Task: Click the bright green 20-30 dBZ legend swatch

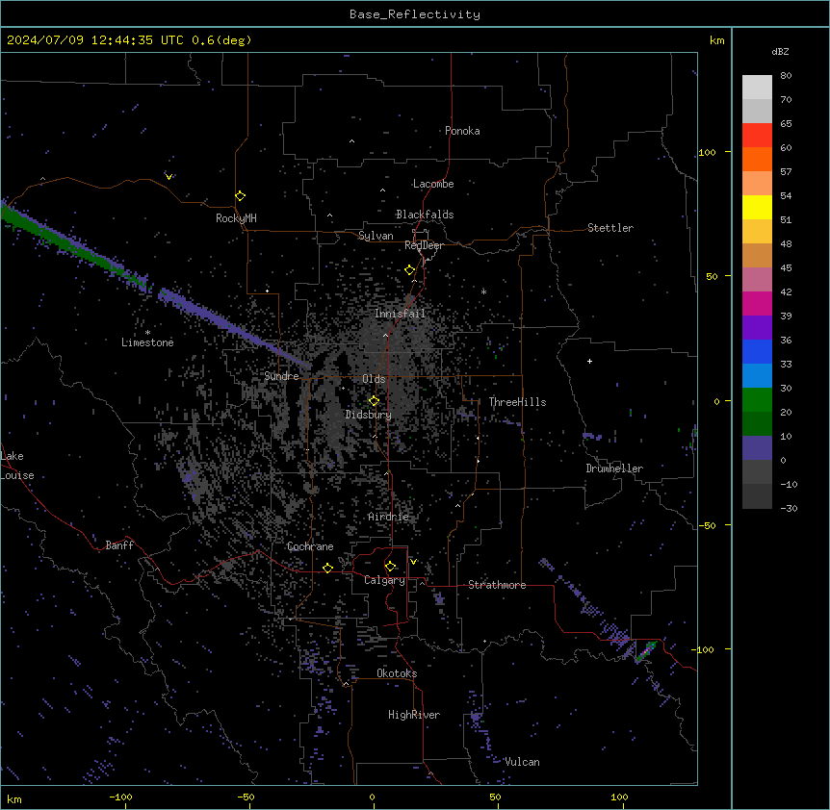Action: 757,400
